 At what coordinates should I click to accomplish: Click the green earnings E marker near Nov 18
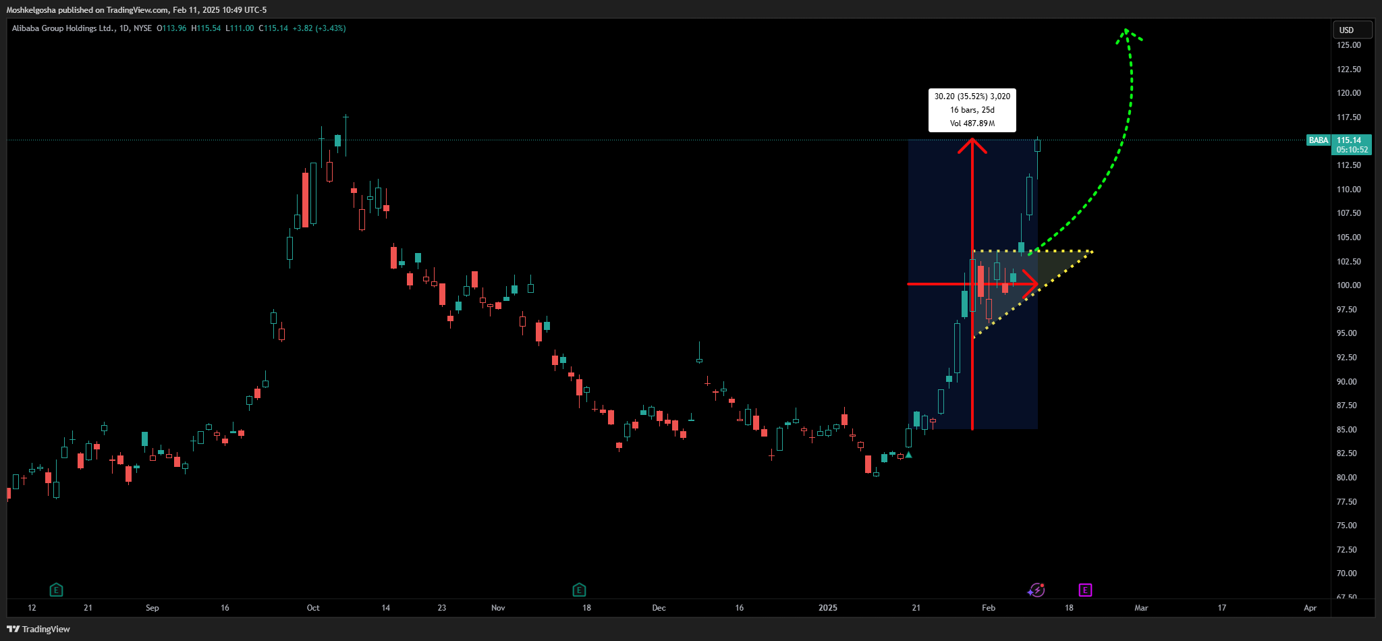click(x=579, y=590)
